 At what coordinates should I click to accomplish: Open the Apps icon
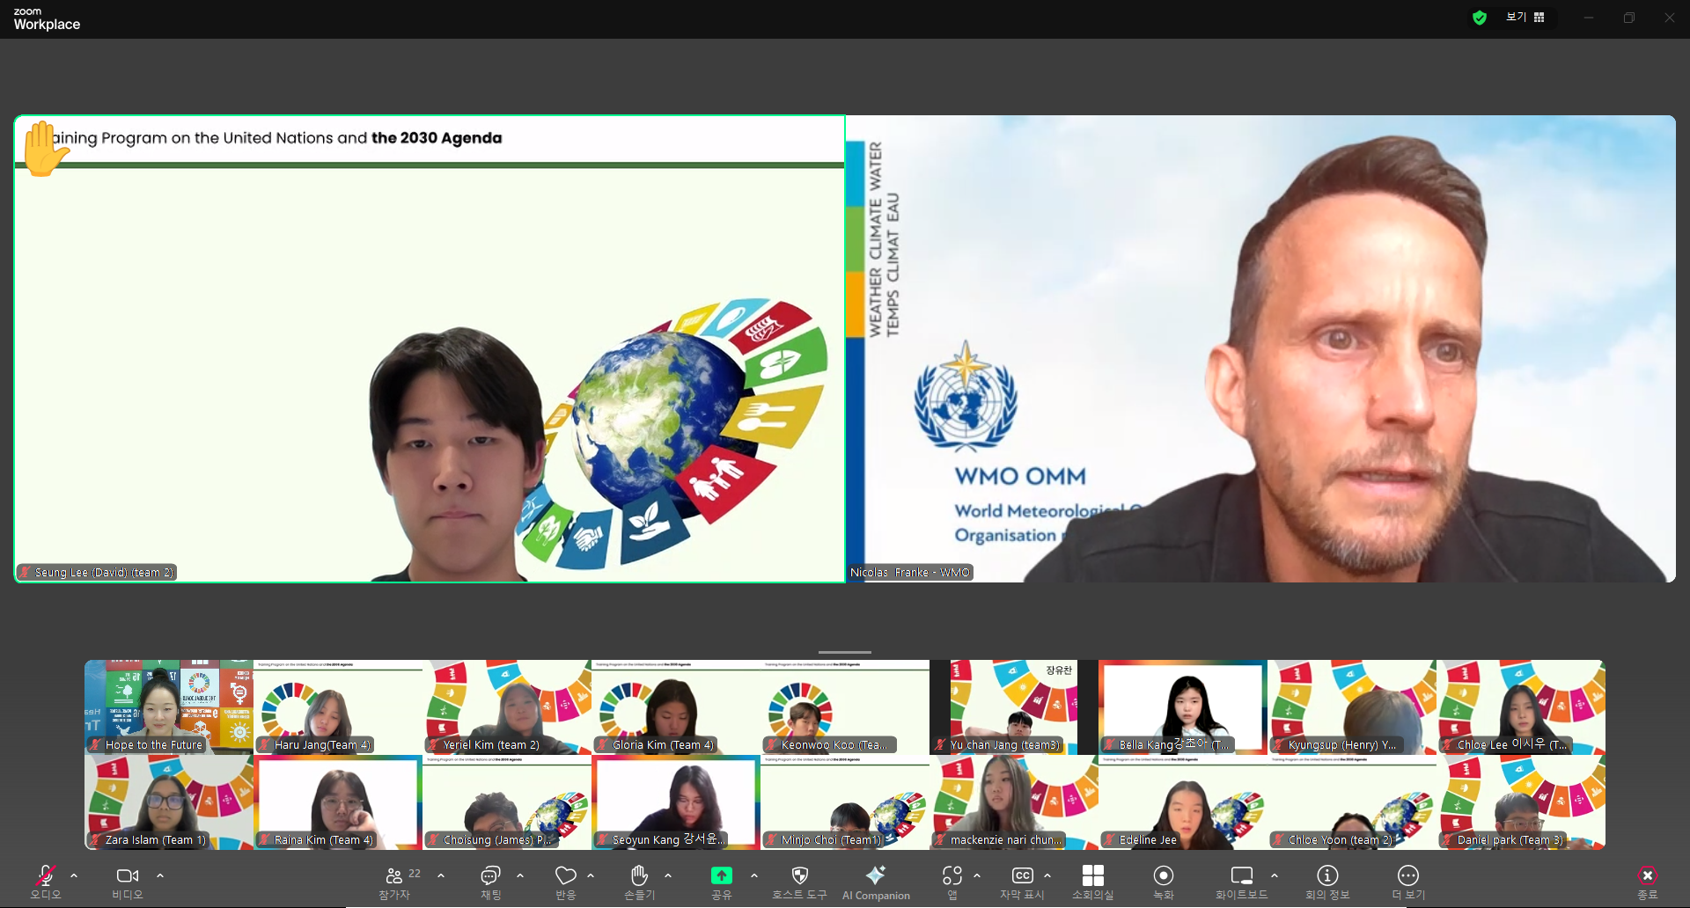tap(952, 882)
